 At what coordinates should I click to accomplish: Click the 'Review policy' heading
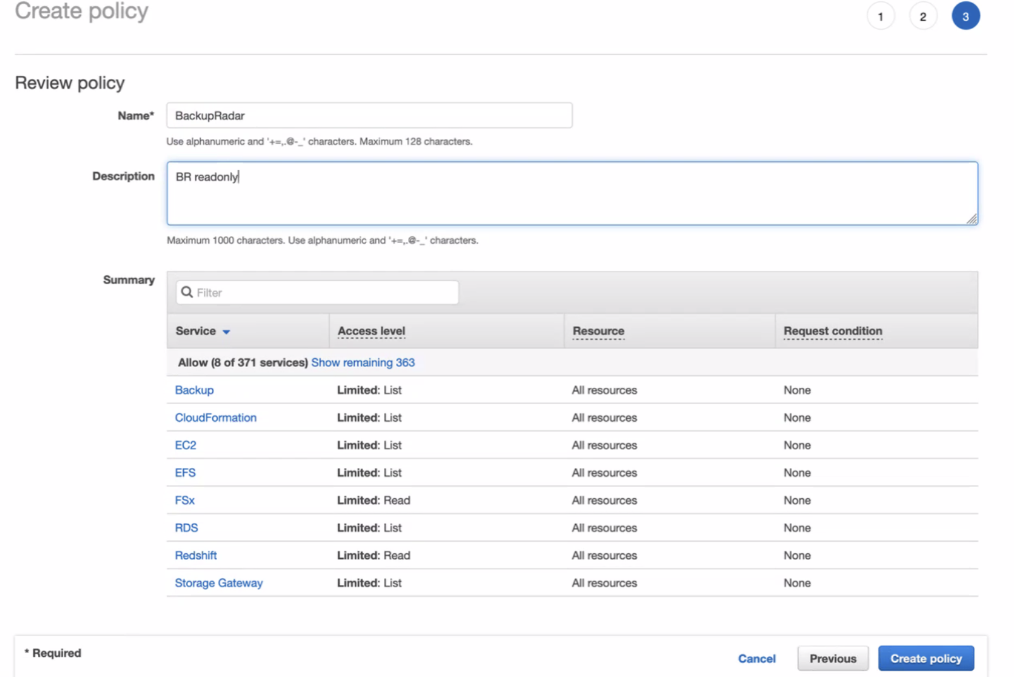(70, 83)
